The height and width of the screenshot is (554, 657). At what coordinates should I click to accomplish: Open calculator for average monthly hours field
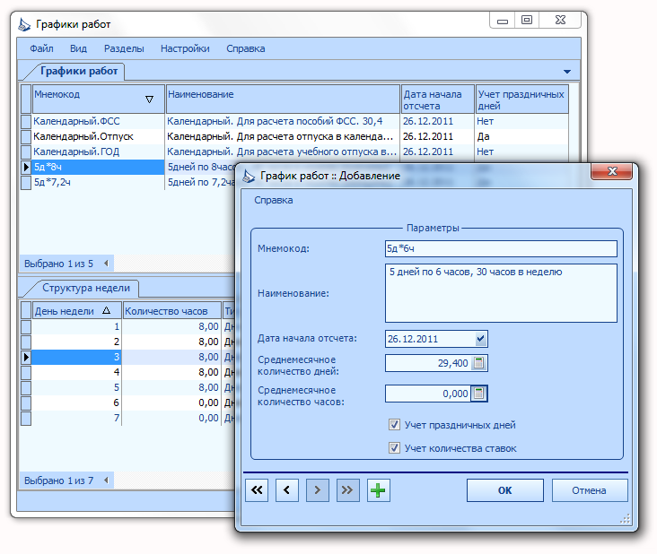point(479,394)
